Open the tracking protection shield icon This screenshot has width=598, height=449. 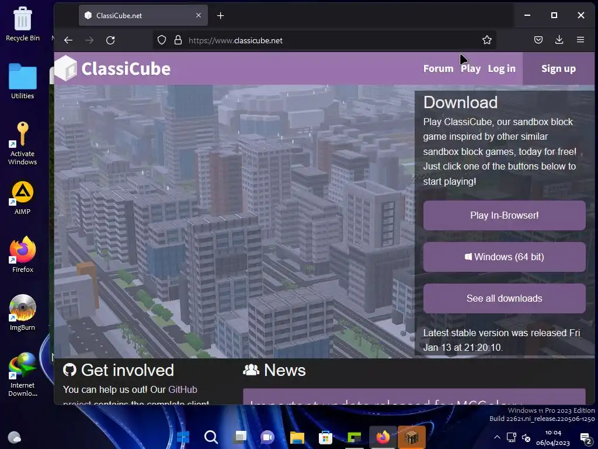162,40
